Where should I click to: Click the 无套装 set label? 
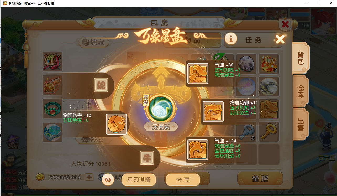coord(161,127)
